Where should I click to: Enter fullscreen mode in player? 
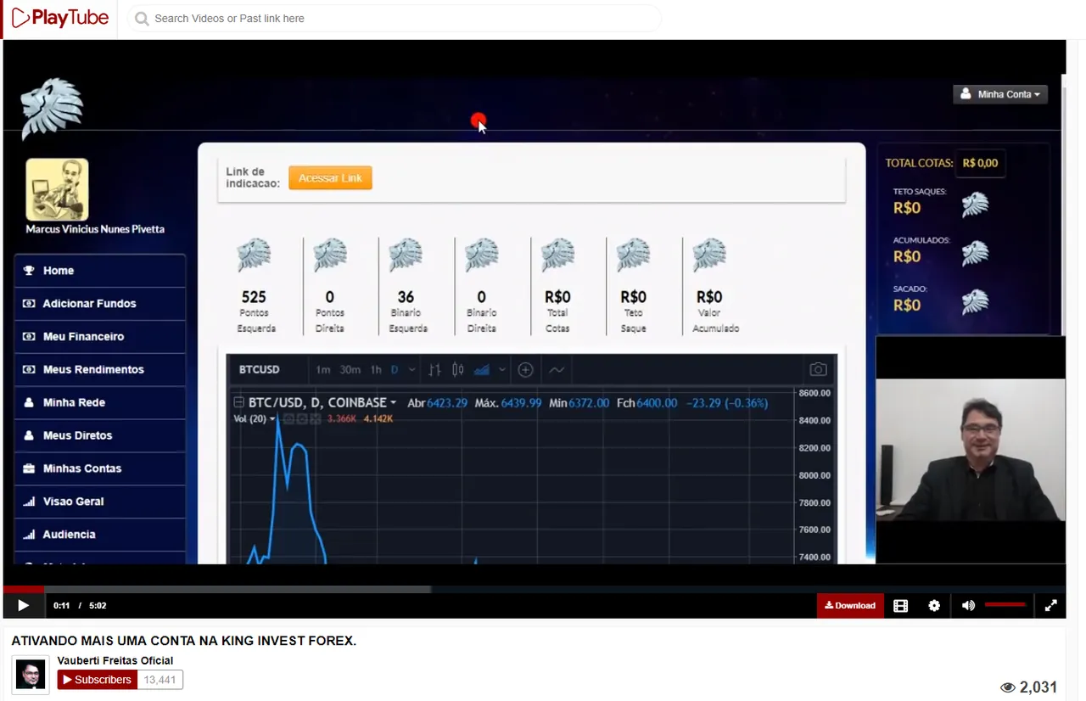click(x=1050, y=606)
